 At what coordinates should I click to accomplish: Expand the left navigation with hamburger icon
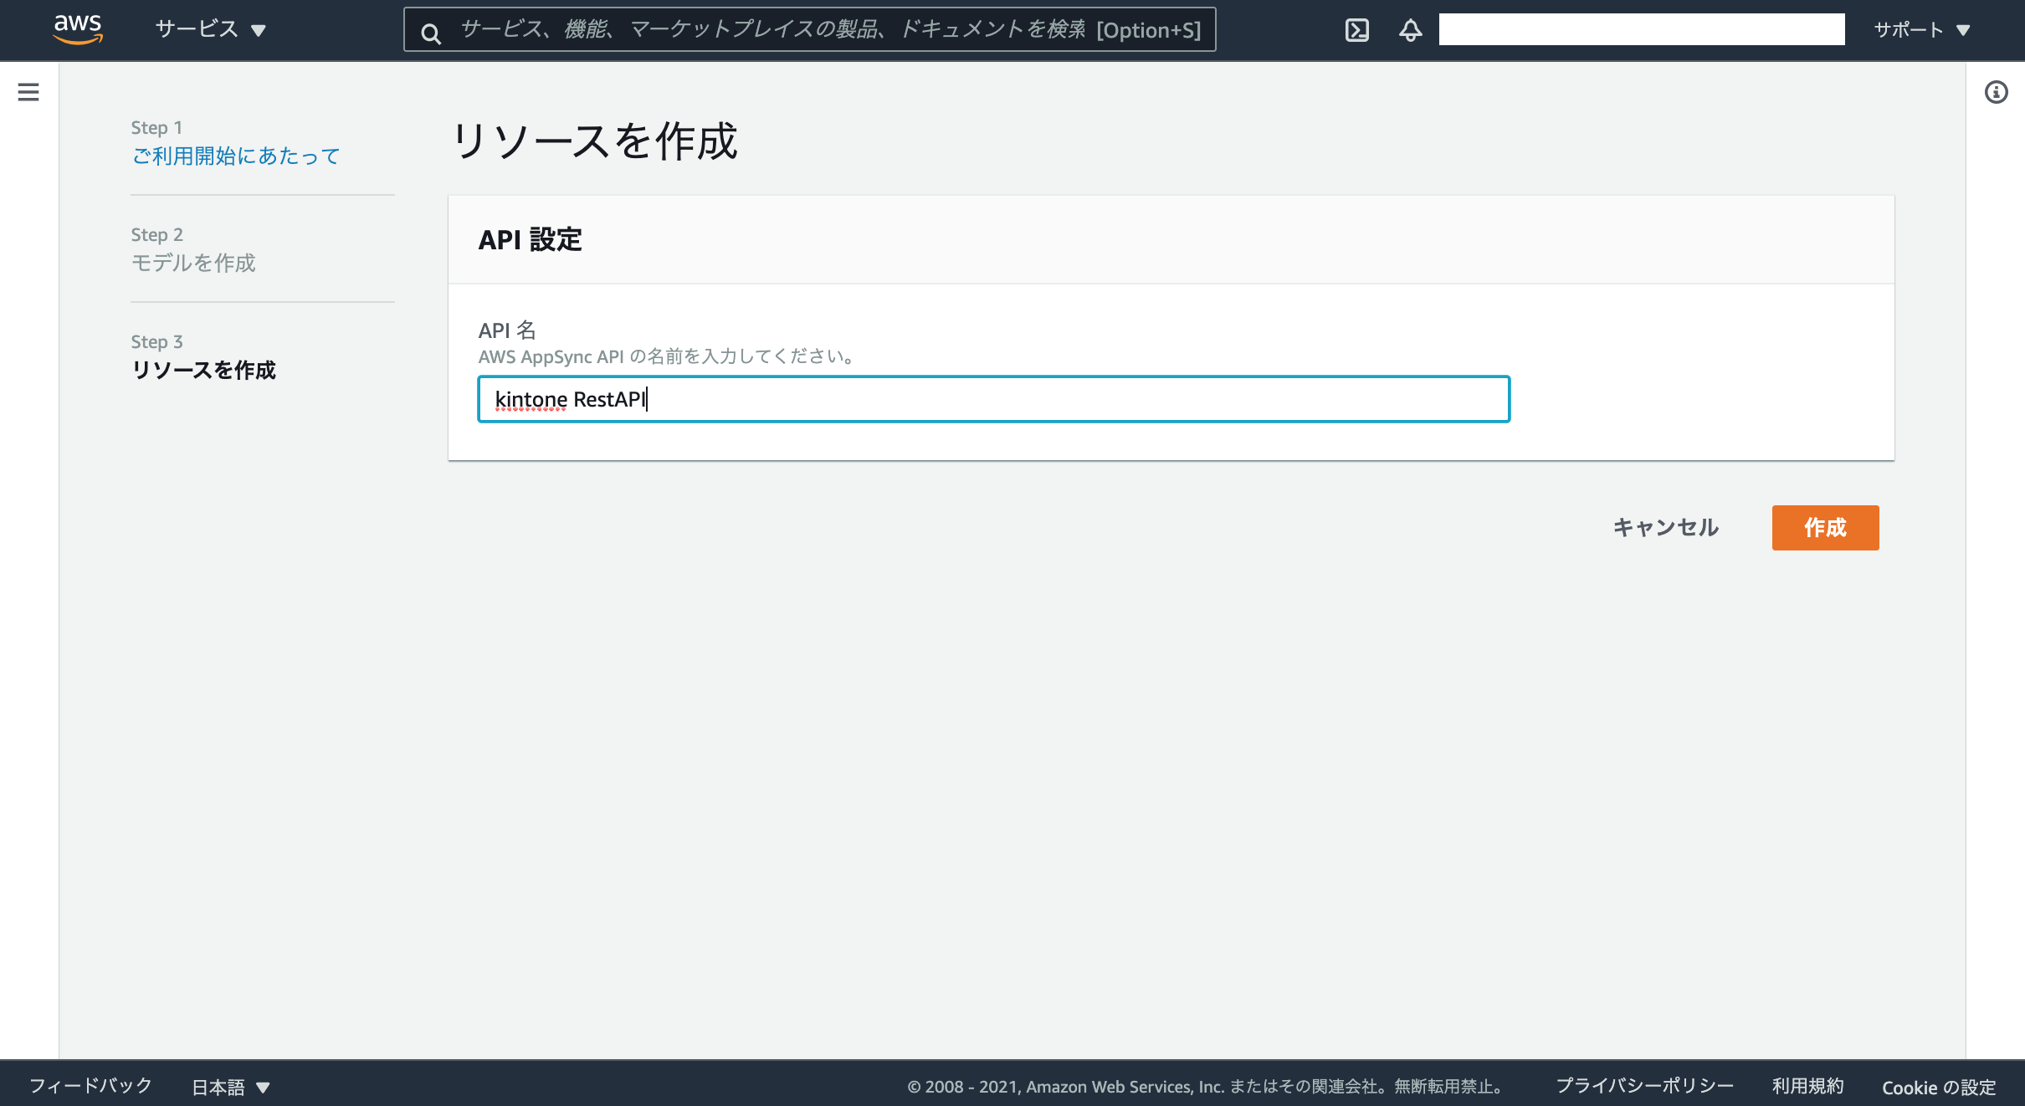click(28, 92)
